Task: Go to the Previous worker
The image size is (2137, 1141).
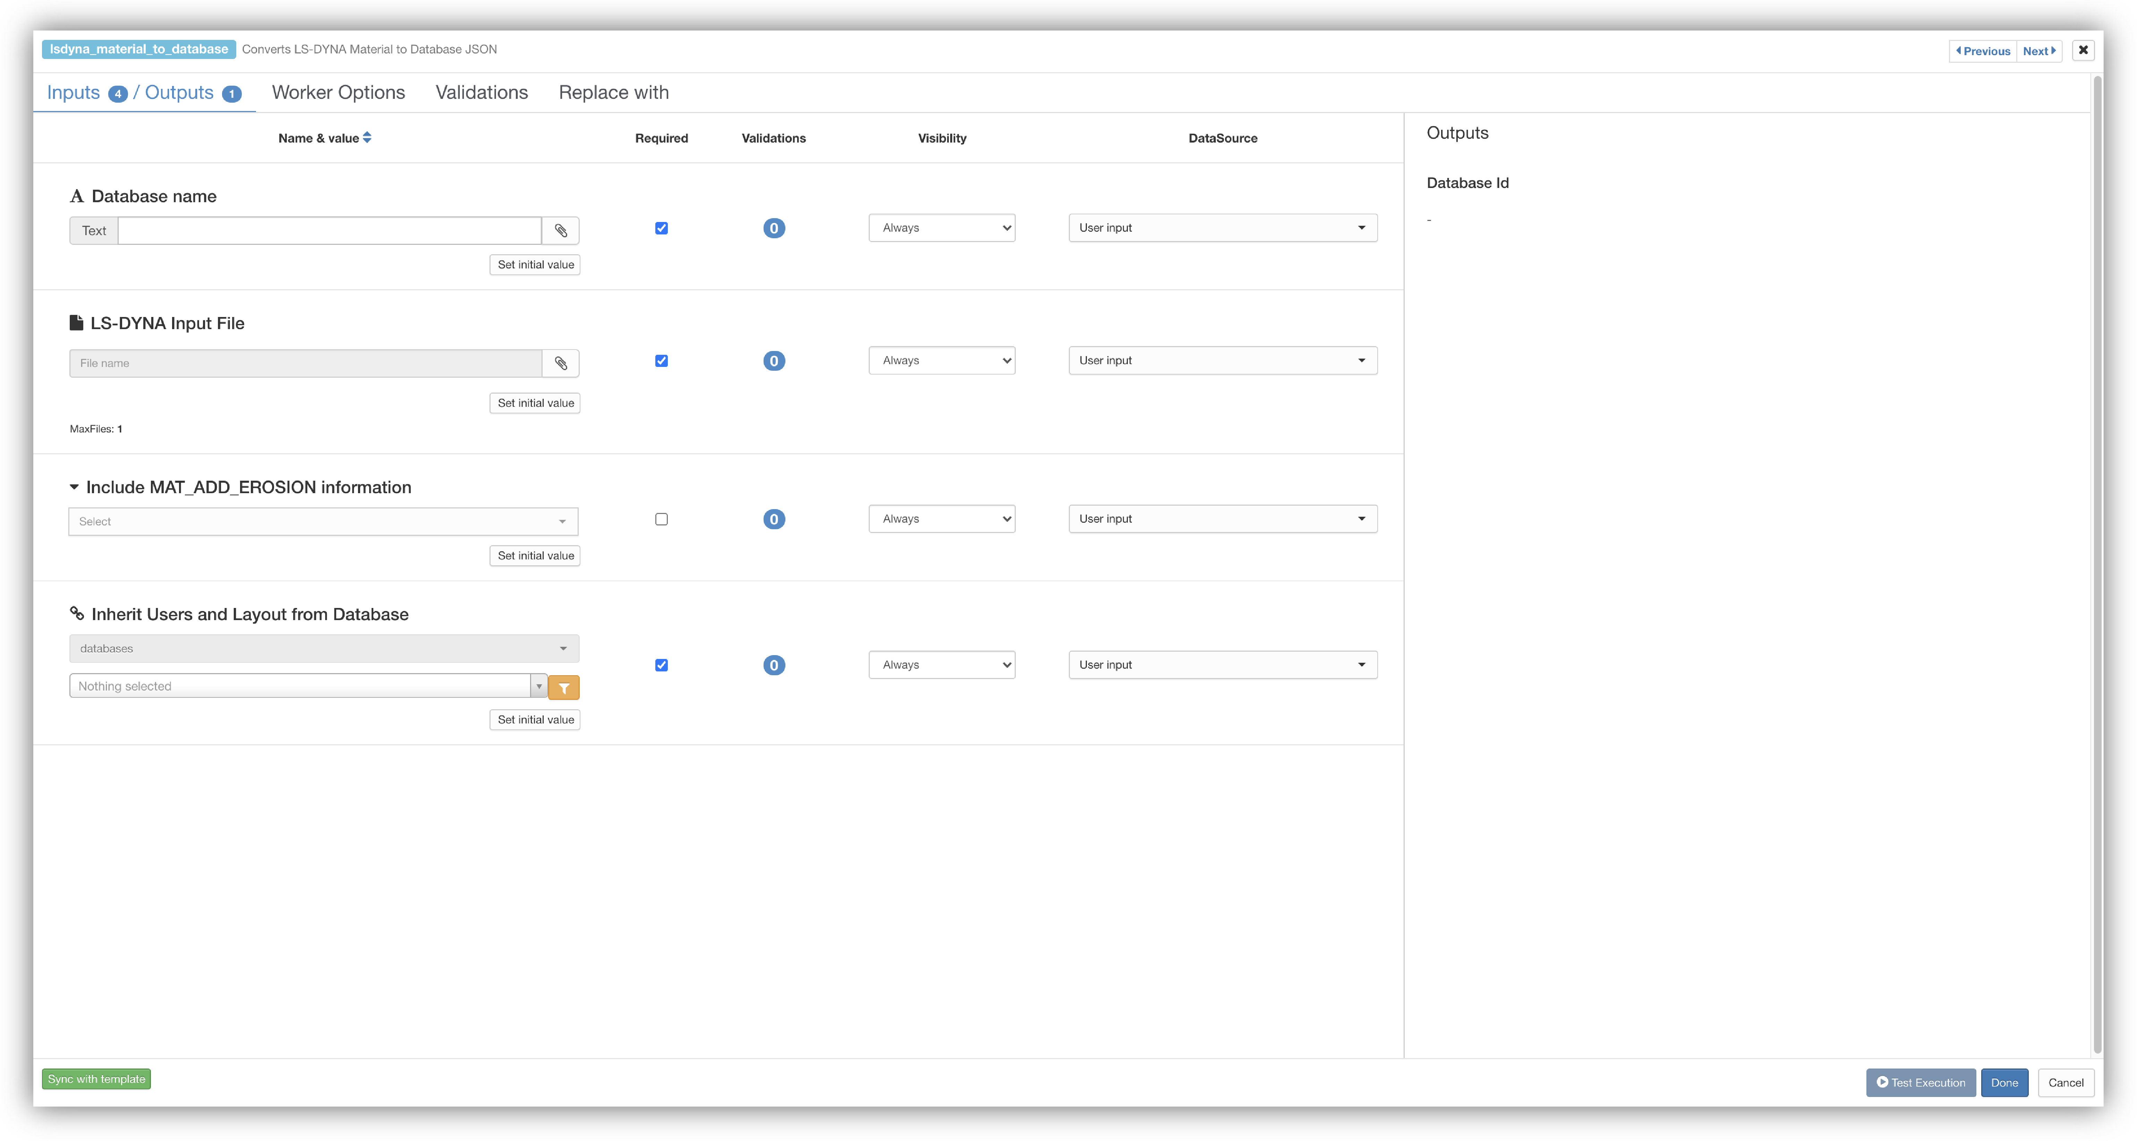Action: coord(1983,51)
